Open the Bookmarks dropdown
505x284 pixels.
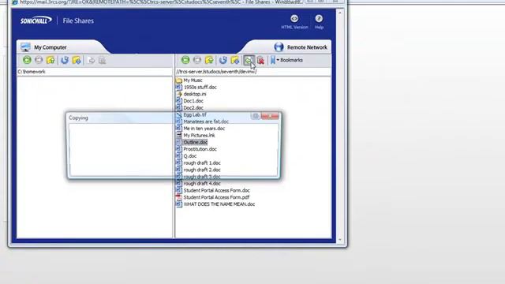pos(286,60)
